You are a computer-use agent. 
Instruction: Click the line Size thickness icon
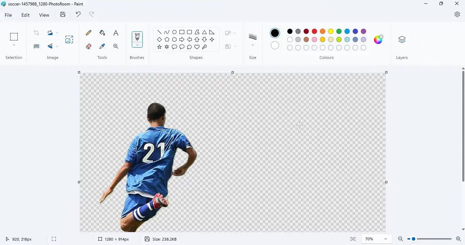pos(253,37)
